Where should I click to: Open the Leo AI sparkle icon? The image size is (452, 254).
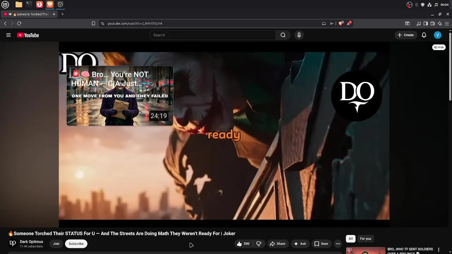[440, 24]
